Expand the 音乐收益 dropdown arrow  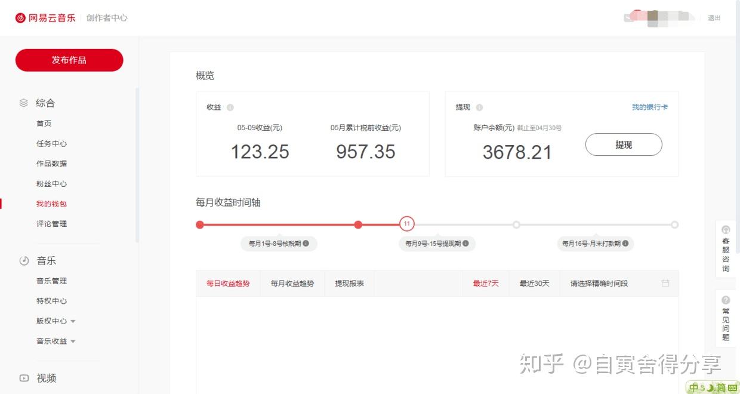click(x=73, y=341)
